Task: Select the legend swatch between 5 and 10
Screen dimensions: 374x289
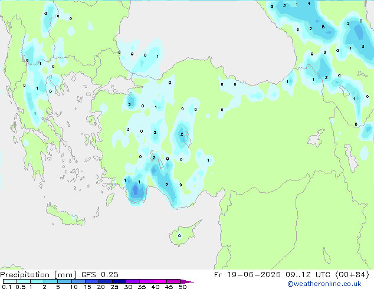Action: point(64,281)
